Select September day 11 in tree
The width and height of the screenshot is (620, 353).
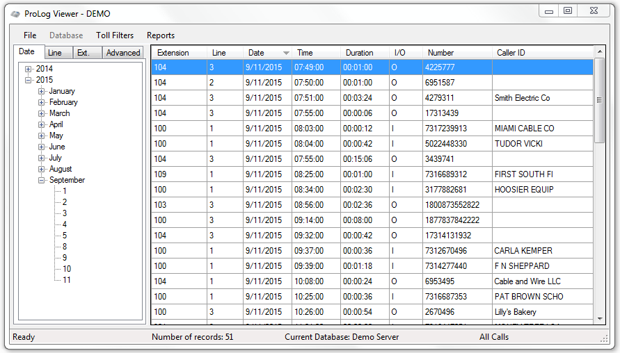click(66, 280)
